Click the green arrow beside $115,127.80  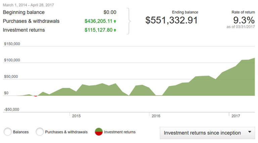[x=115, y=30]
